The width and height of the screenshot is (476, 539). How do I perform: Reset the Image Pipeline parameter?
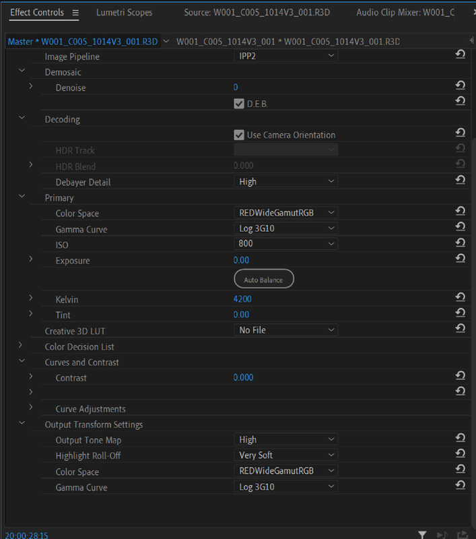(x=461, y=54)
